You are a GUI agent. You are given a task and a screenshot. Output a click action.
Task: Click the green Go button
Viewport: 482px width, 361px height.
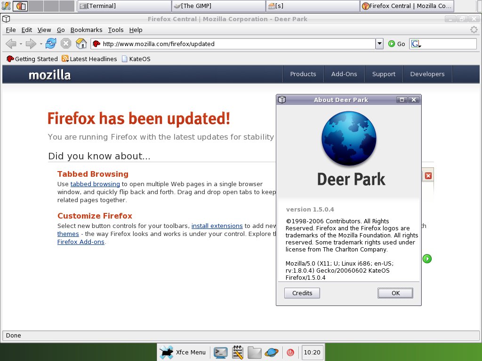(396, 44)
